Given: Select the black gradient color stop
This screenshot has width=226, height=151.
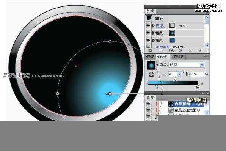Looking at the screenshot, I should pyautogui.click(x=198, y=87).
